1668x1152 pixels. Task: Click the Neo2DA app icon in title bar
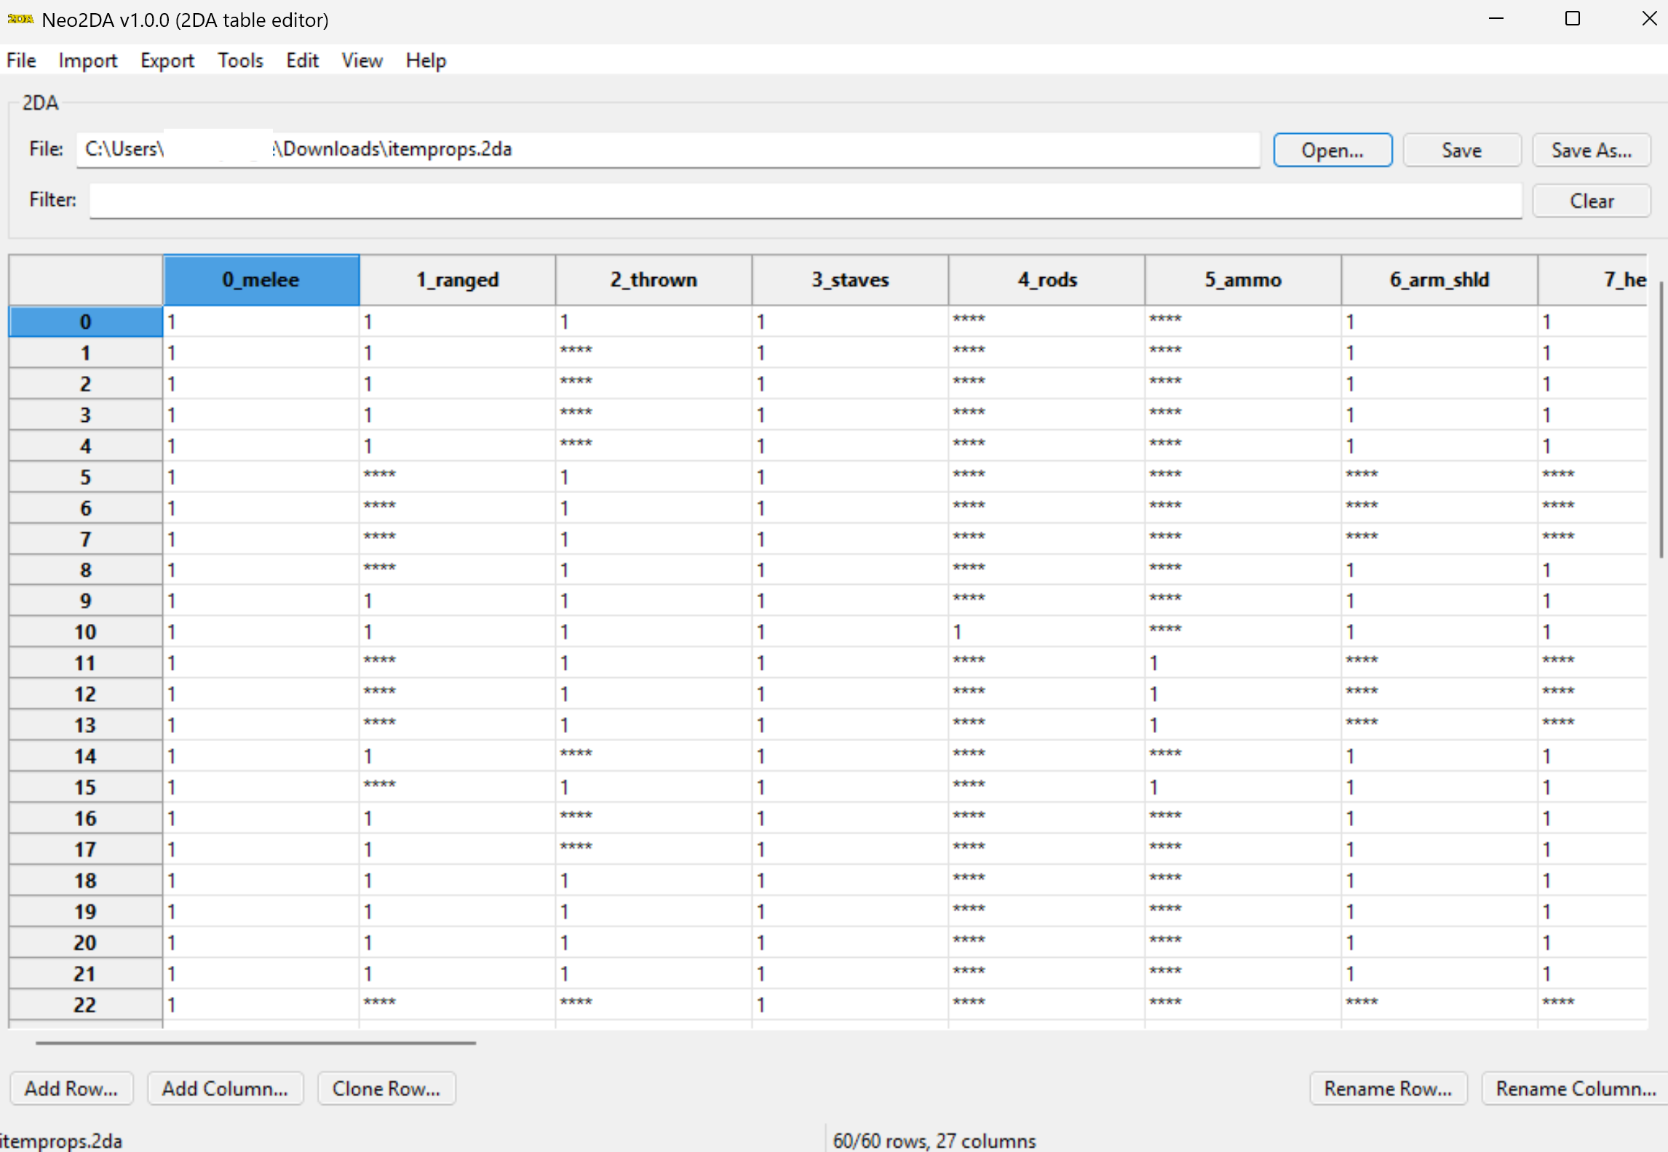pyautogui.click(x=20, y=19)
